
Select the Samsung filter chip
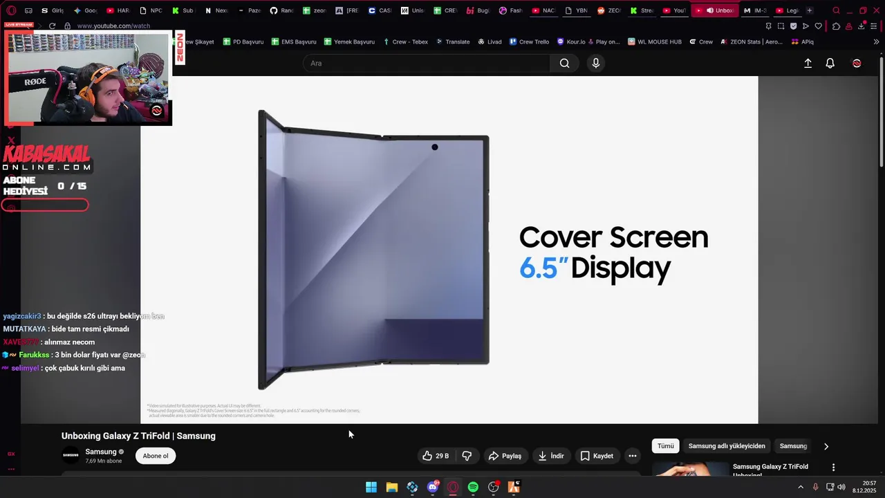[x=793, y=446]
